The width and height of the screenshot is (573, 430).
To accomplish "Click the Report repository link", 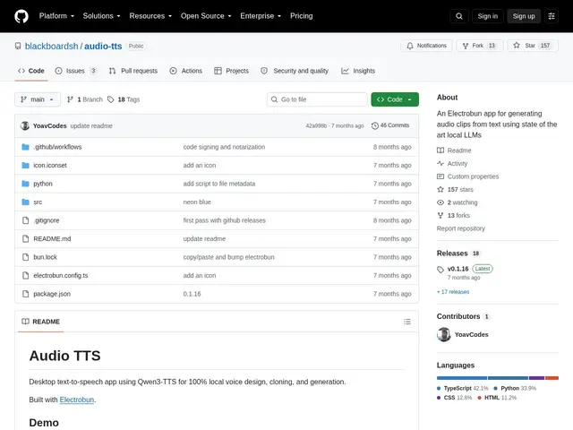I will pyautogui.click(x=461, y=228).
